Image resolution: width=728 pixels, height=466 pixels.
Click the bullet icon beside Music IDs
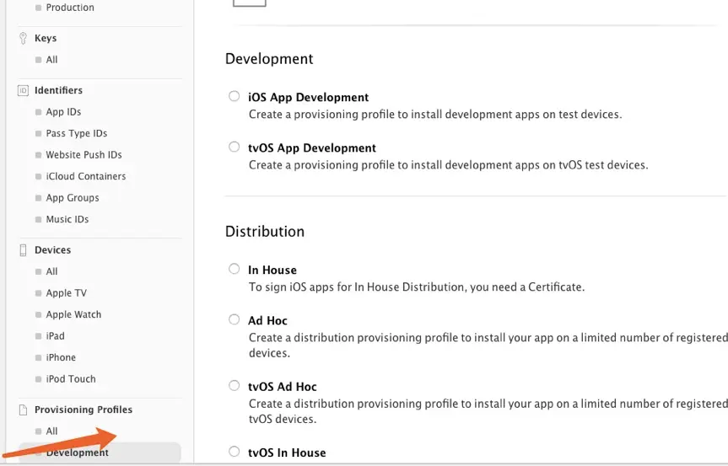[x=39, y=220]
